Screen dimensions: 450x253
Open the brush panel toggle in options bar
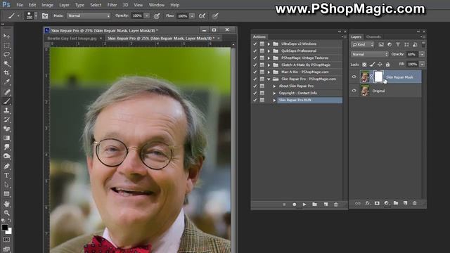tap(45, 16)
